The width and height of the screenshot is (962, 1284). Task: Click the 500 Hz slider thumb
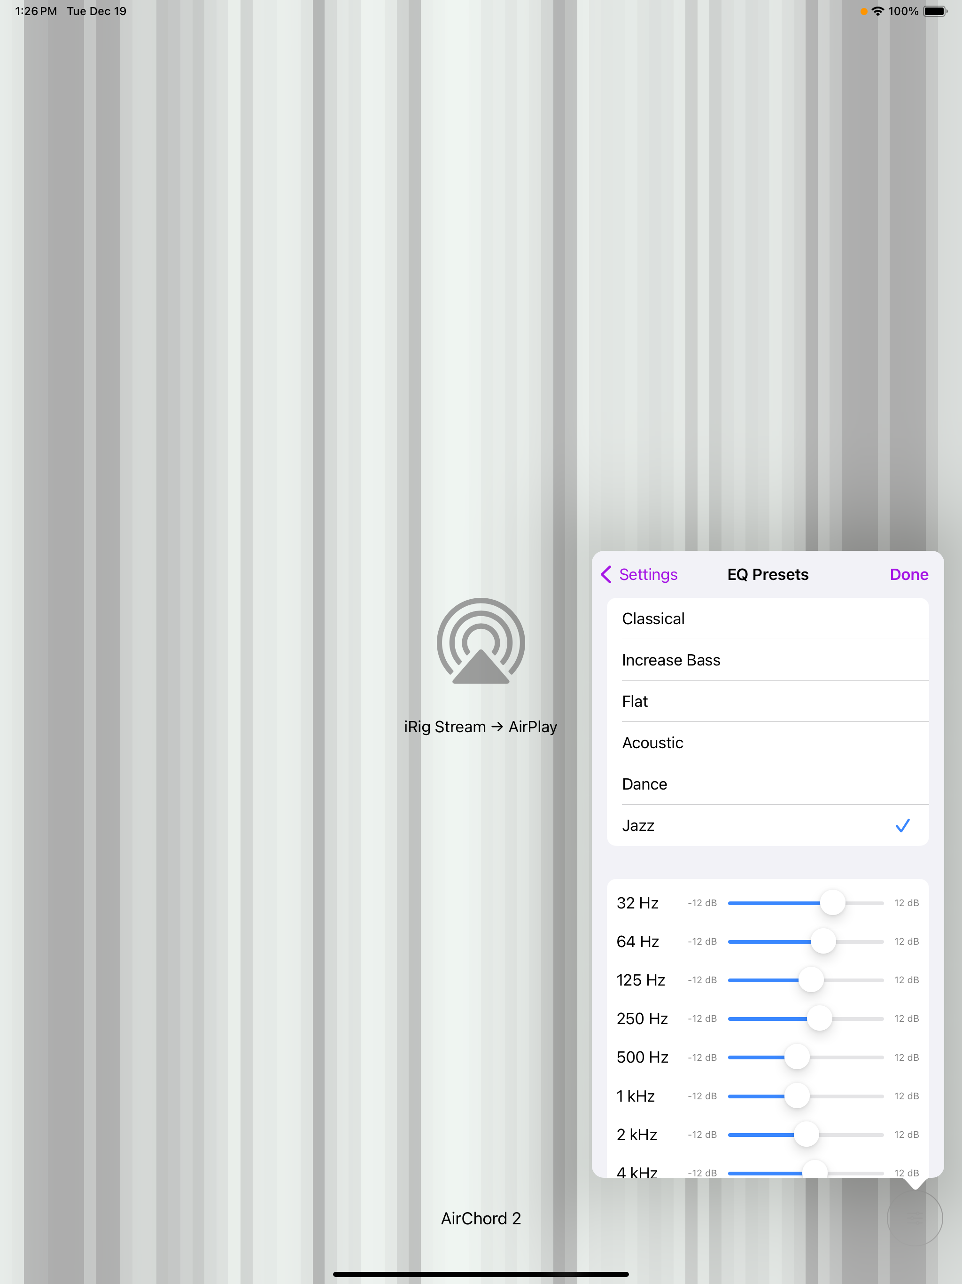click(x=797, y=1057)
